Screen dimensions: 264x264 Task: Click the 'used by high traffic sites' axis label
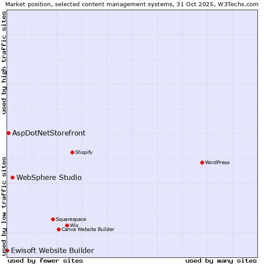coord(4,62)
